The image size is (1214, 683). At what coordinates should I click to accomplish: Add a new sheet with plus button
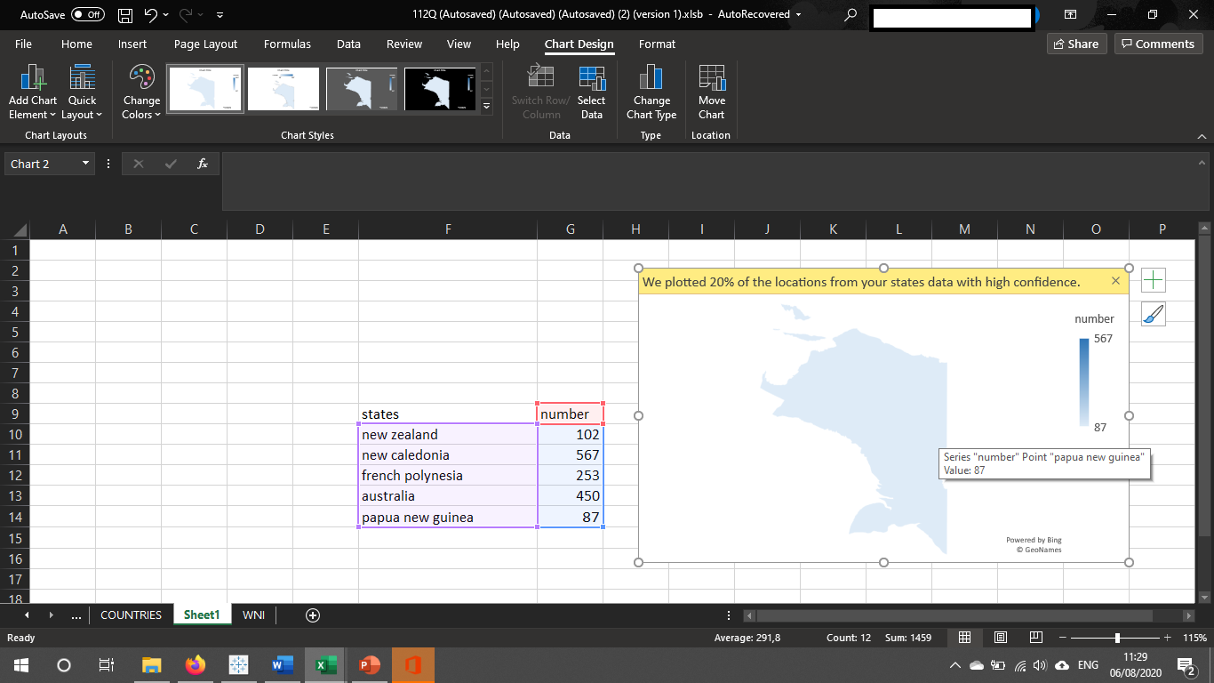(x=312, y=615)
